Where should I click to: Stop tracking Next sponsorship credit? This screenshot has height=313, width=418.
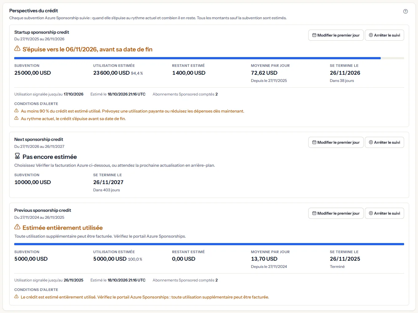point(385,142)
